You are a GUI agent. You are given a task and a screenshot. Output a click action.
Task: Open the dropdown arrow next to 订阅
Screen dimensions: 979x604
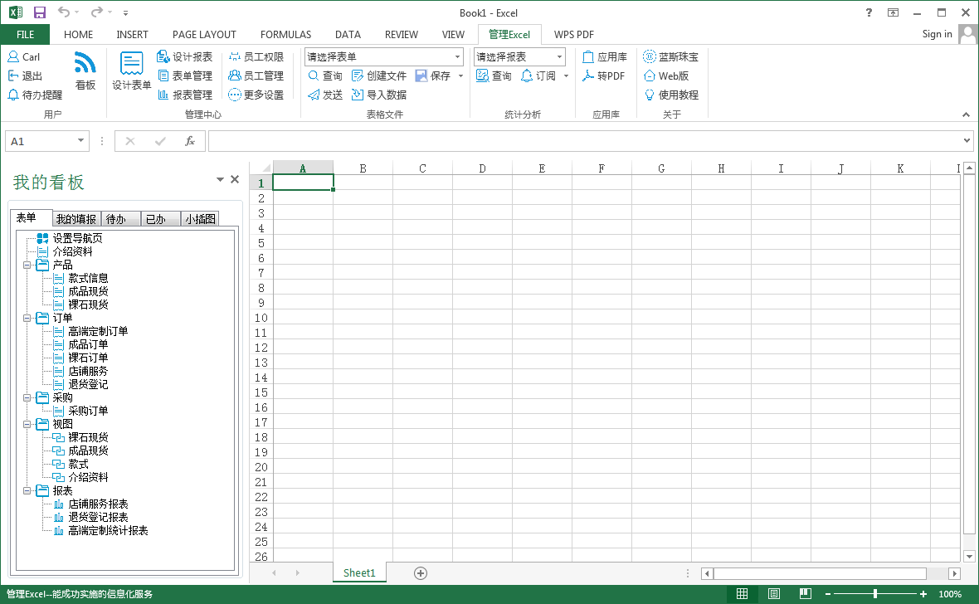pyautogui.click(x=567, y=75)
